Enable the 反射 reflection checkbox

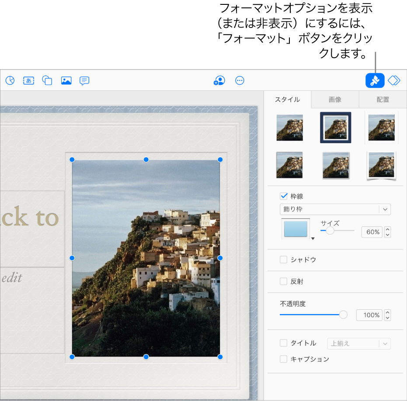coord(284,281)
